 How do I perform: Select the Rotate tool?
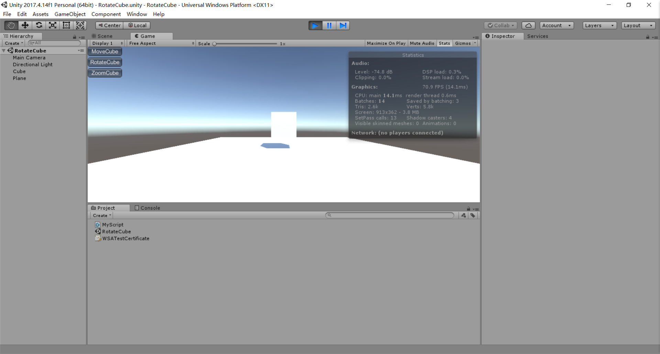[x=39, y=25]
